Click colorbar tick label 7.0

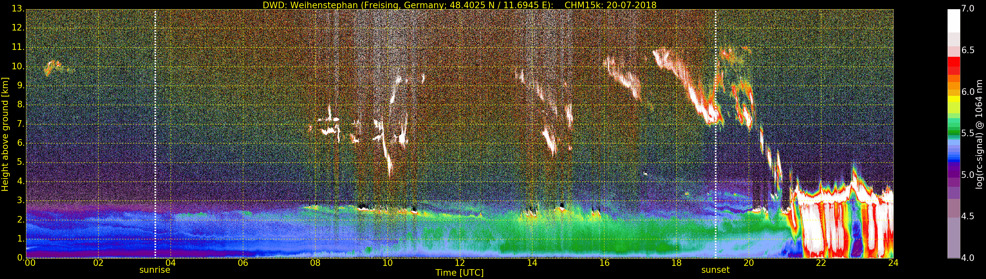click(x=968, y=9)
